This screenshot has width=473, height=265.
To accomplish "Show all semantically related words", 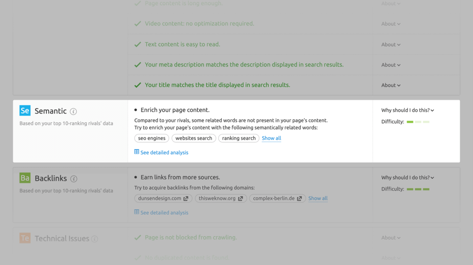I will (x=271, y=138).
